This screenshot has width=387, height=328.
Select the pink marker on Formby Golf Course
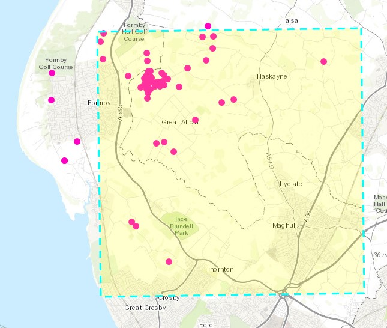tap(52, 73)
